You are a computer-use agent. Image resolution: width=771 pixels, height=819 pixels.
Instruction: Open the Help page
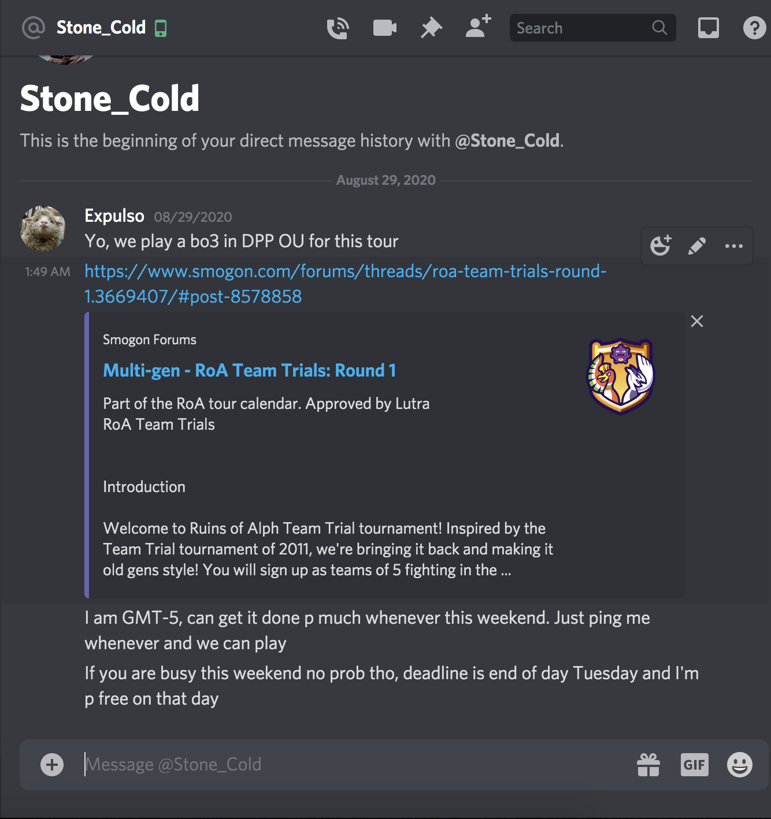(x=754, y=27)
